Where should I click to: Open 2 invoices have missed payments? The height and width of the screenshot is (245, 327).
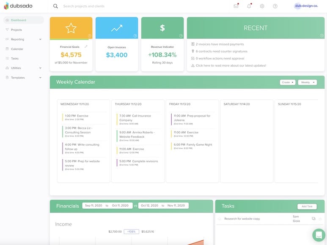[x=220, y=44]
